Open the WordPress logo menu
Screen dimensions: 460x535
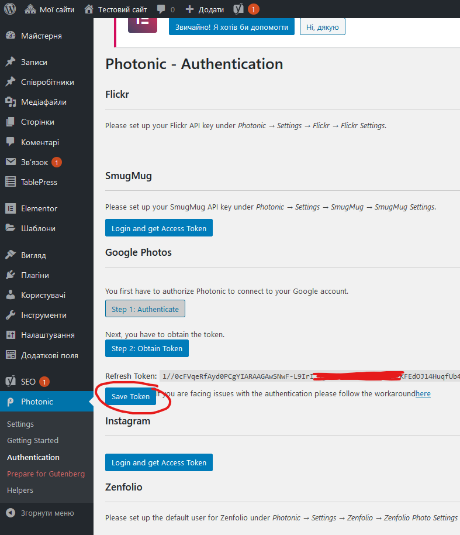click(x=10, y=9)
